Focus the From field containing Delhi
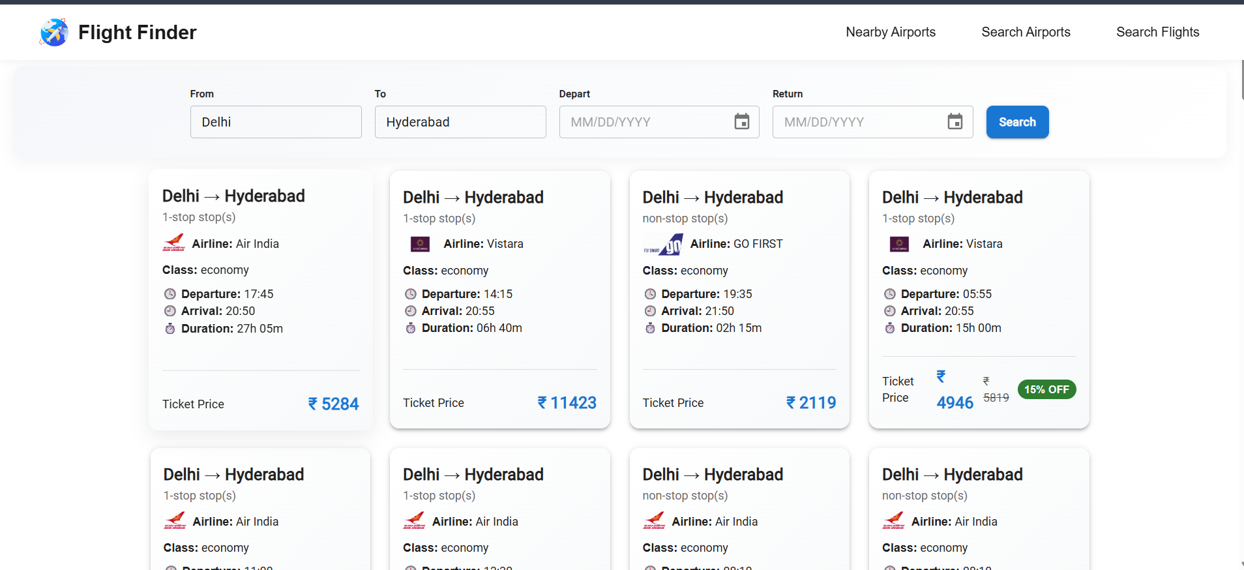Viewport: 1244px width, 570px height. point(276,122)
